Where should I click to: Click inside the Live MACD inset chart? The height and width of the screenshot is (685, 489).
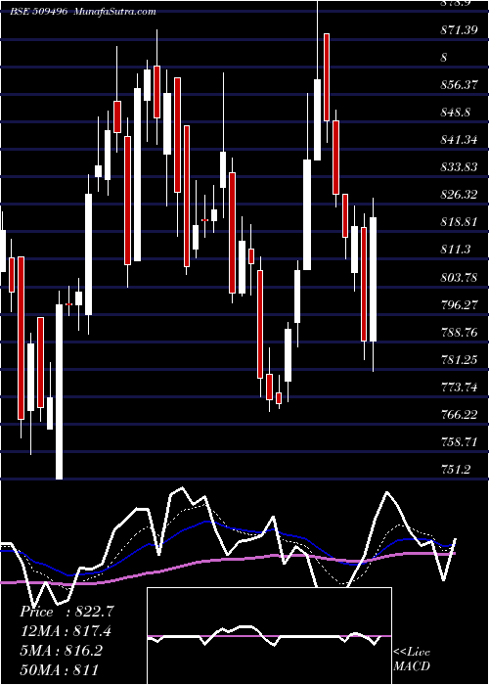click(x=269, y=636)
